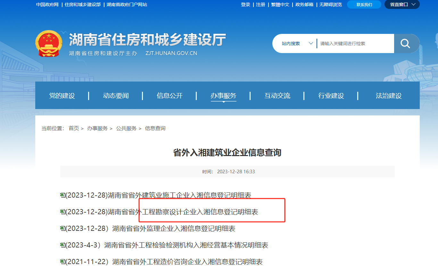438x266 pixels.
Task: Click the 联系我们 button
Action: [364, 4]
